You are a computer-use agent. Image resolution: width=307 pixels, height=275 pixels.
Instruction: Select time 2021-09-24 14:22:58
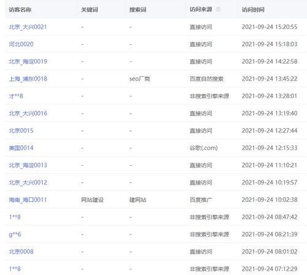click(270, 61)
